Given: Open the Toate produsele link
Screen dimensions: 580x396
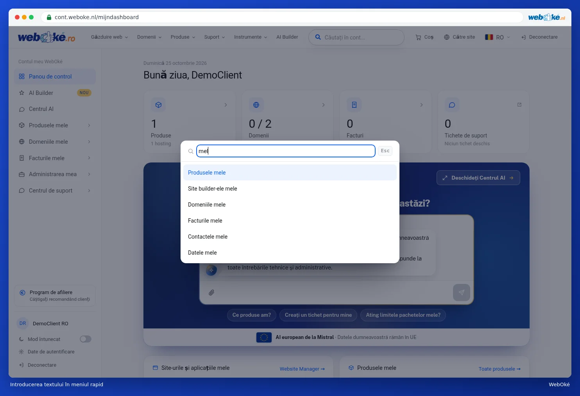Looking at the screenshot, I should click(499, 369).
